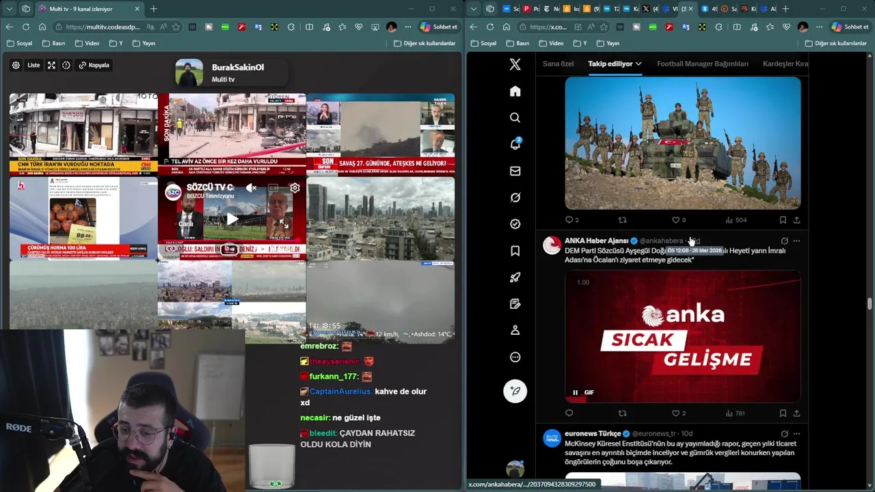Image resolution: width=875 pixels, height=492 pixels.
Task: Repost the soldiers photo post
Action: click(x=622, y=220)
